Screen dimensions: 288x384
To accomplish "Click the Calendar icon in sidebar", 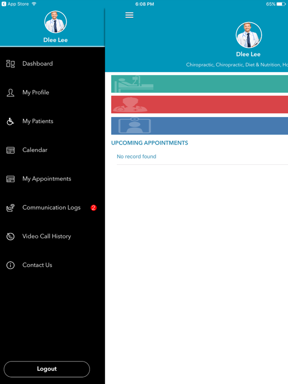I will tap(10, 150).
